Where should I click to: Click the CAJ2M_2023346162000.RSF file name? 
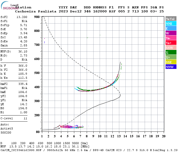21,150
